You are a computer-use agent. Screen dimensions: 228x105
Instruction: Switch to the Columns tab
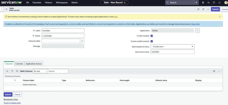click(9, 64)
